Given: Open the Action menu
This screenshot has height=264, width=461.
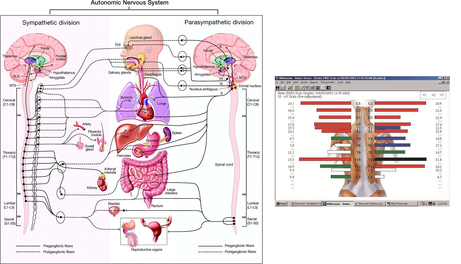Looking at the screenshot, I should [304, 82].
